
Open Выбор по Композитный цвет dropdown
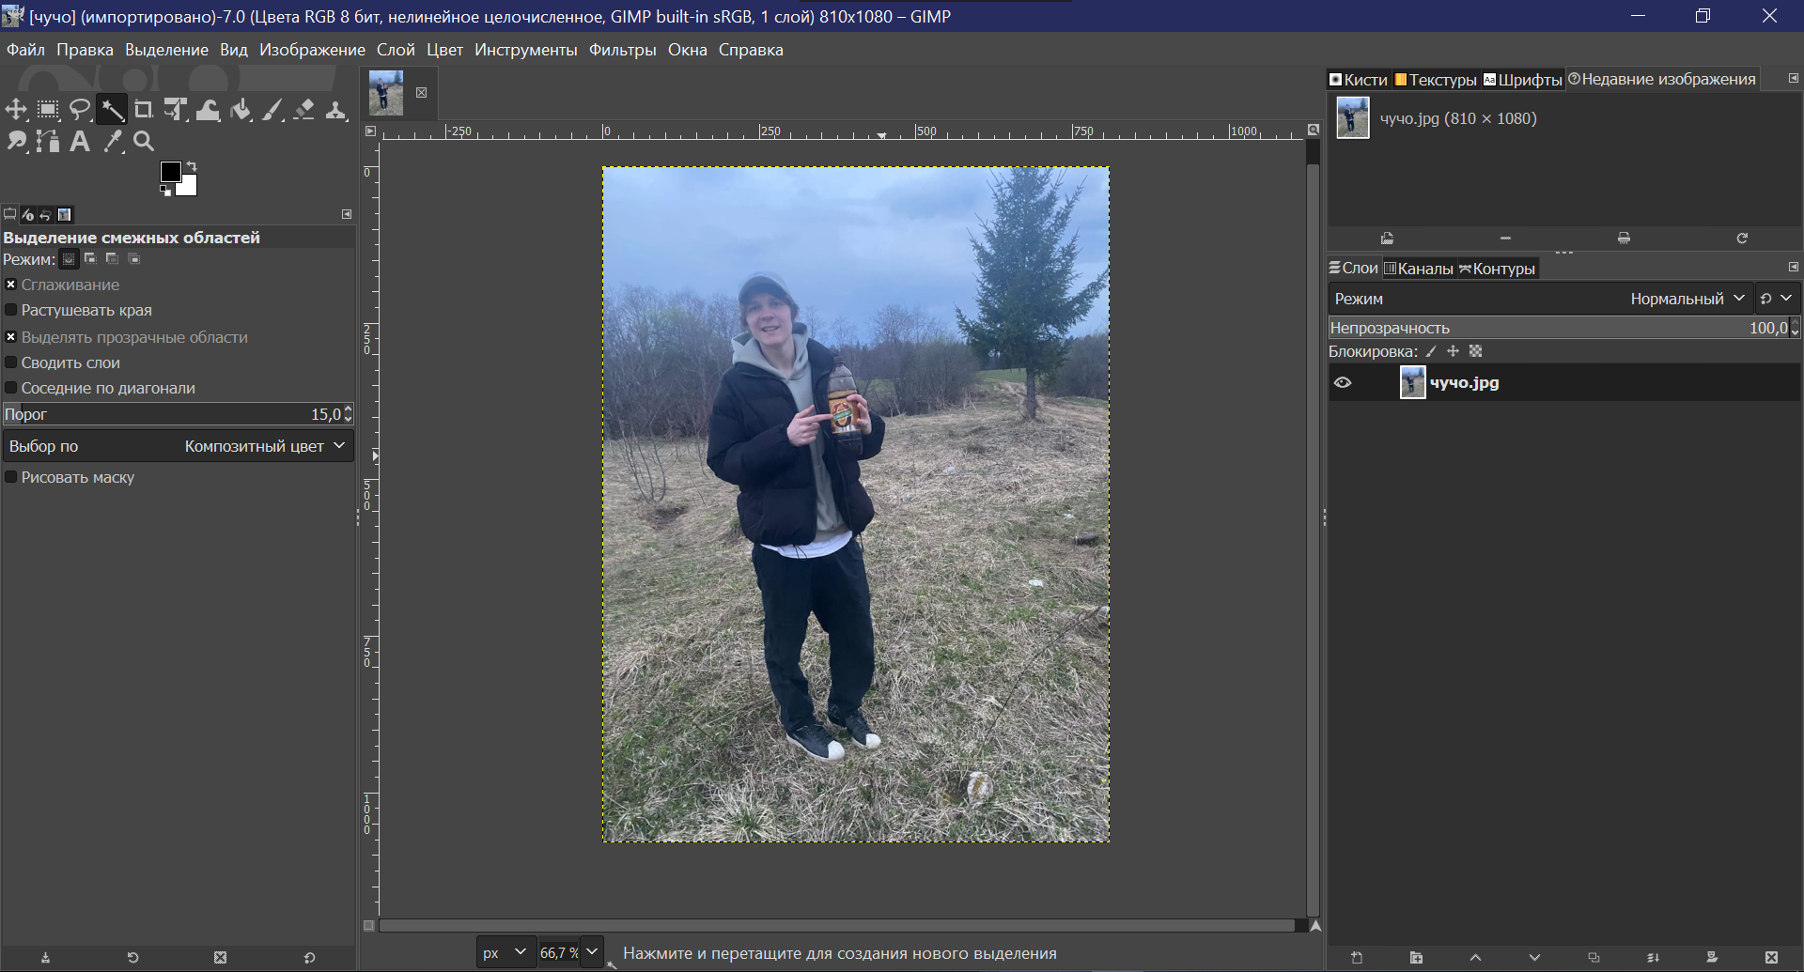pos(179,446)
